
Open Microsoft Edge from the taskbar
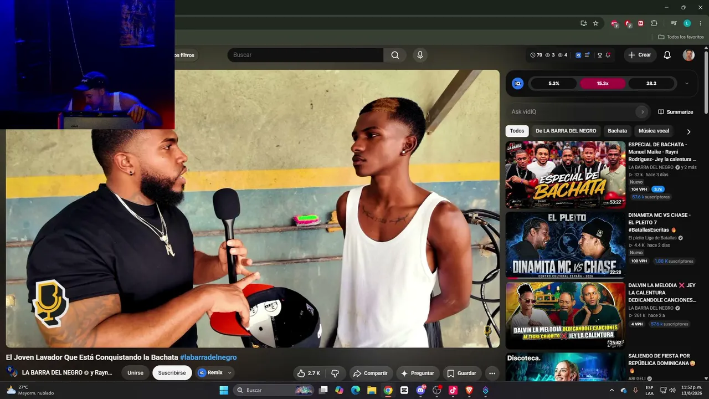click(x=356, y=390)
